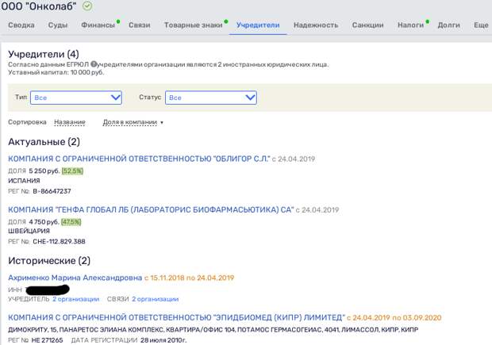Open СВЯЗИ 2 организации link
Image resolution: width=492 pixels, height=345 pixels.
coord(155,299)
